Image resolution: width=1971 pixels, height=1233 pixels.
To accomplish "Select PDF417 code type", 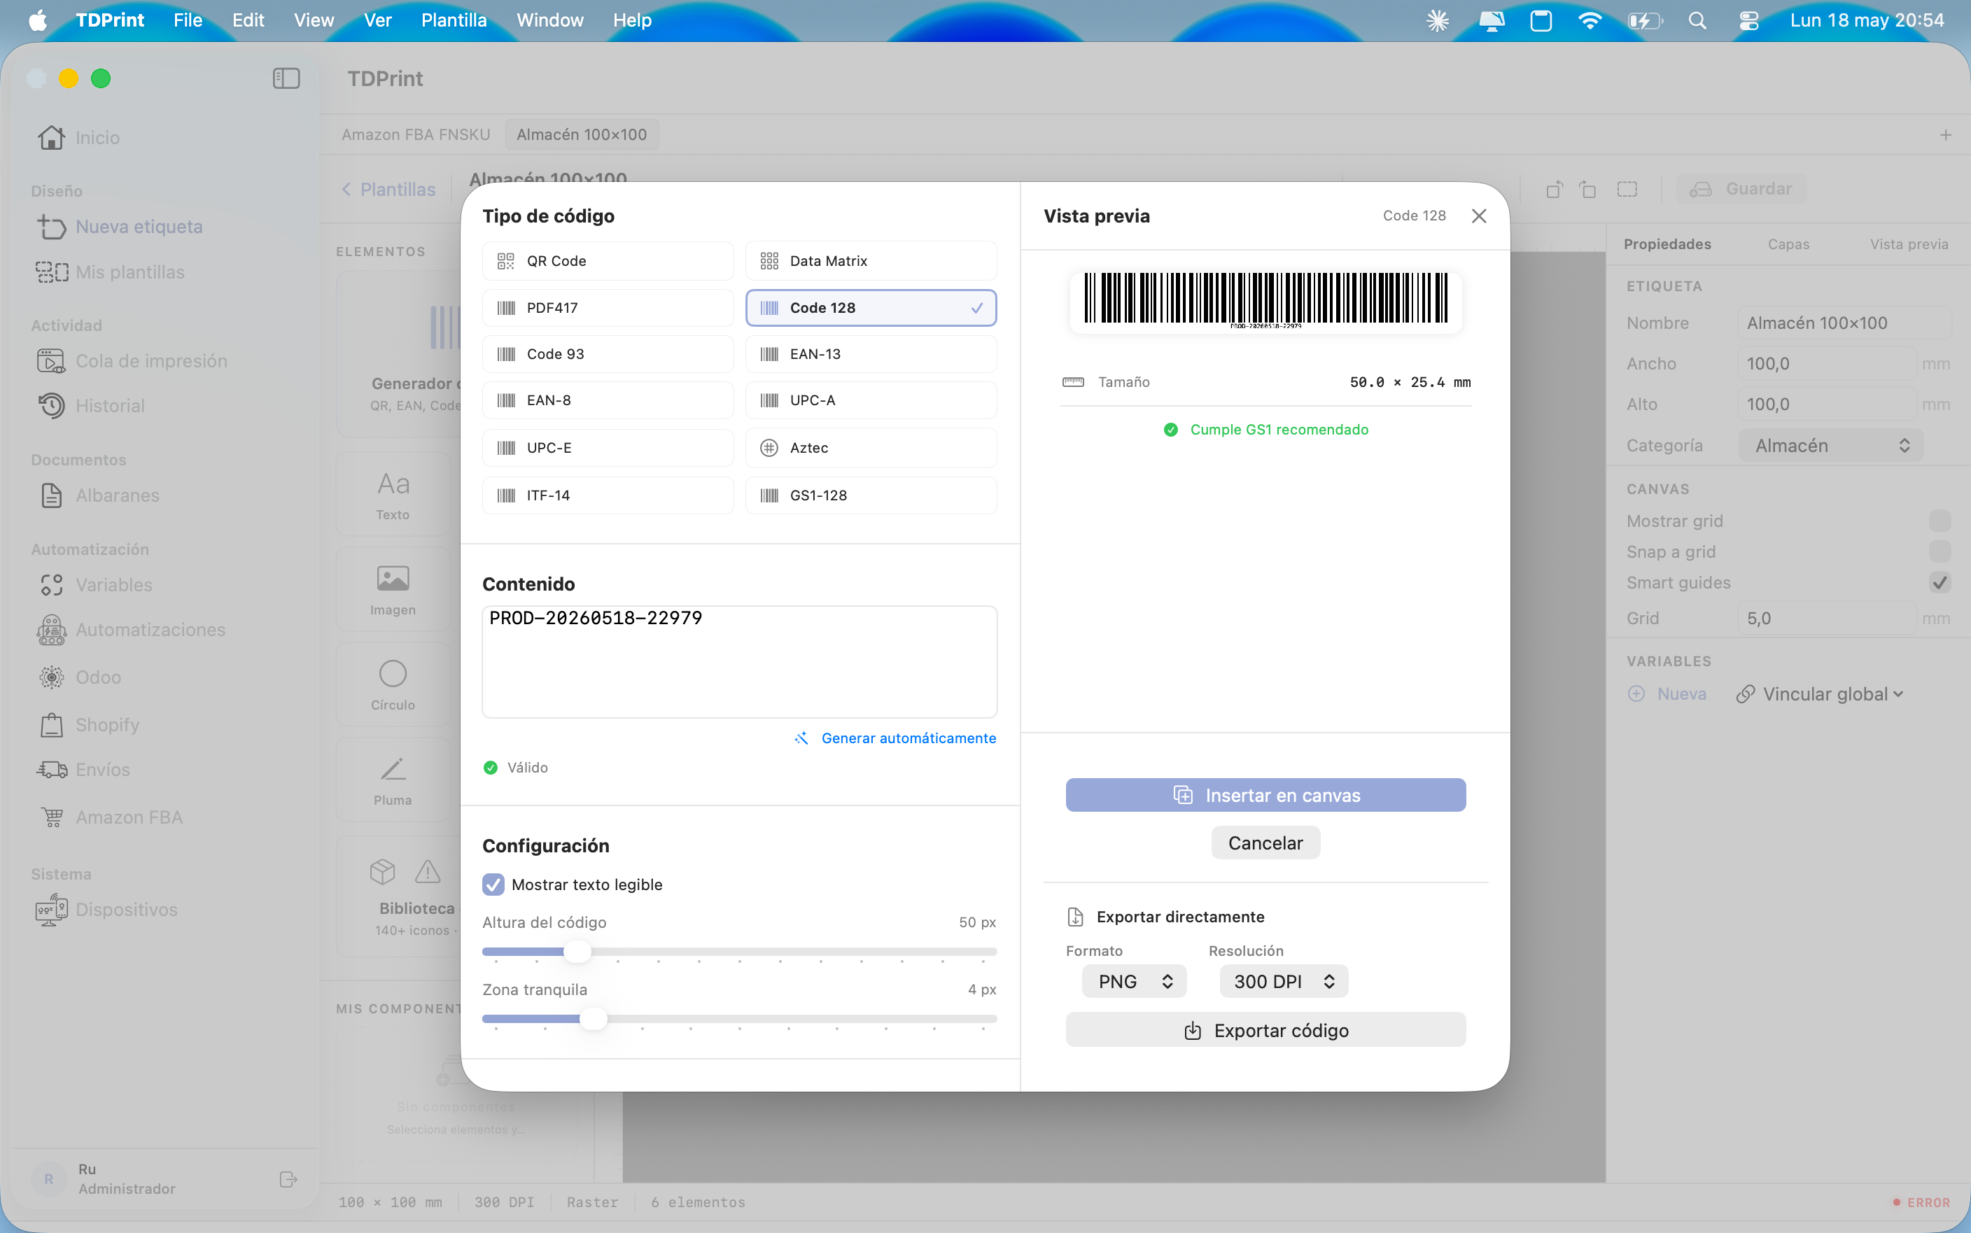I will tap(608, 307).
